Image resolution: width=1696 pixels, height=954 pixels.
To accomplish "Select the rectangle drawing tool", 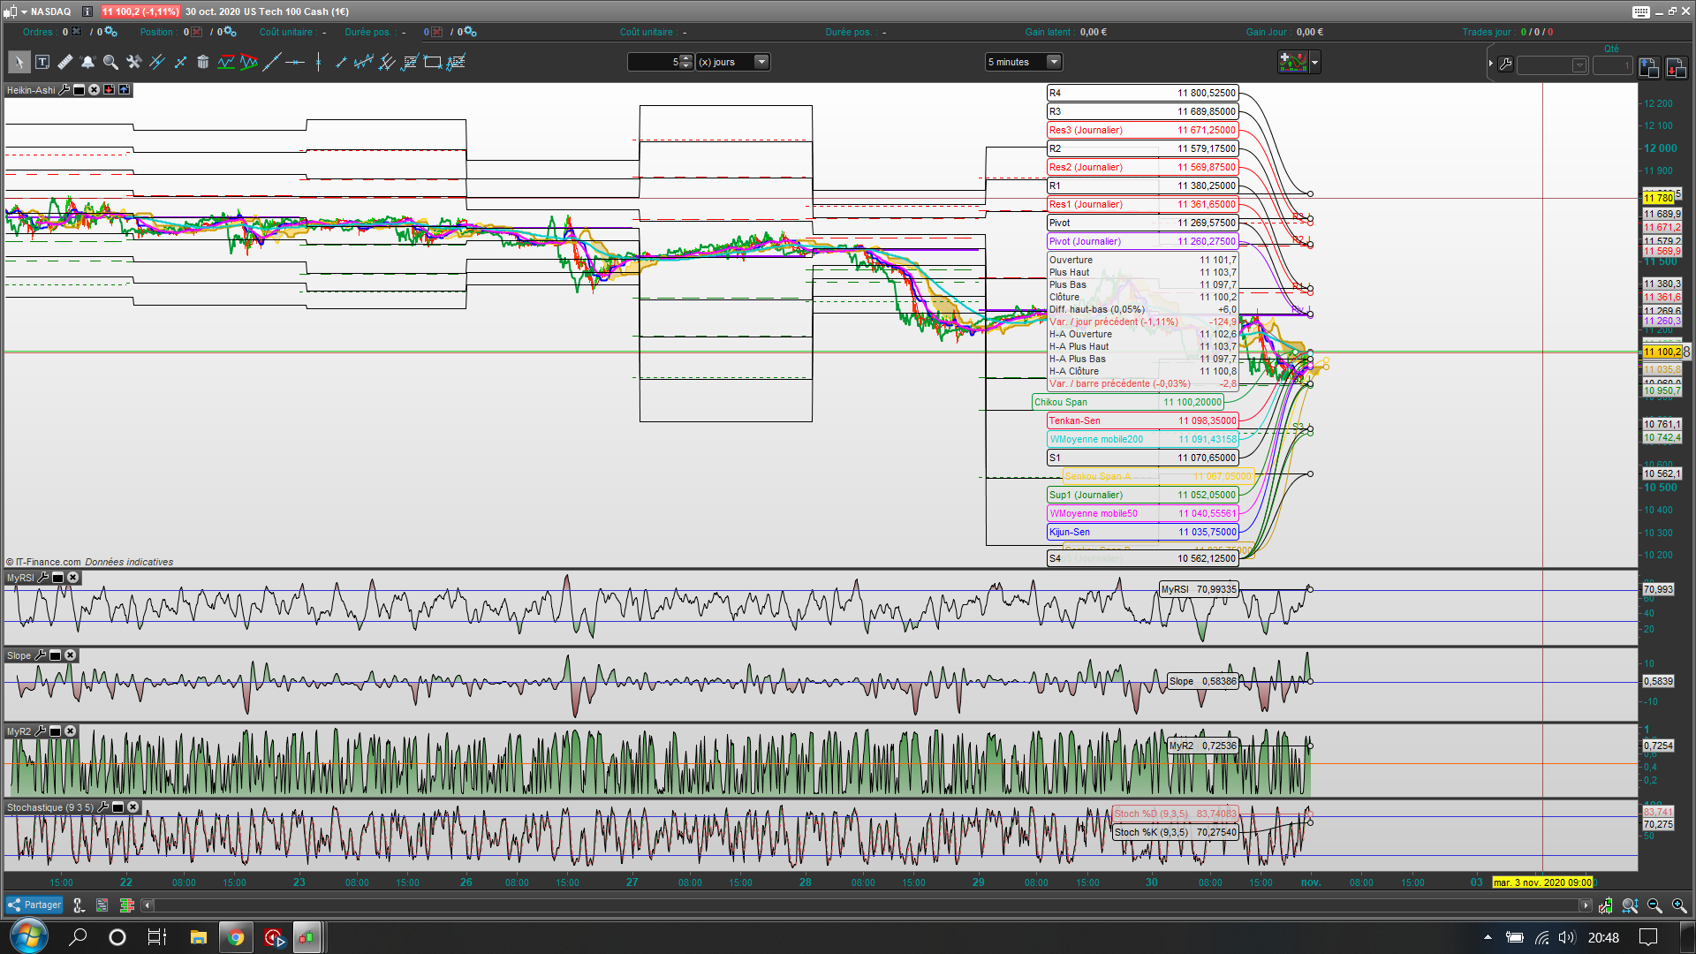I will coord(432,62).
